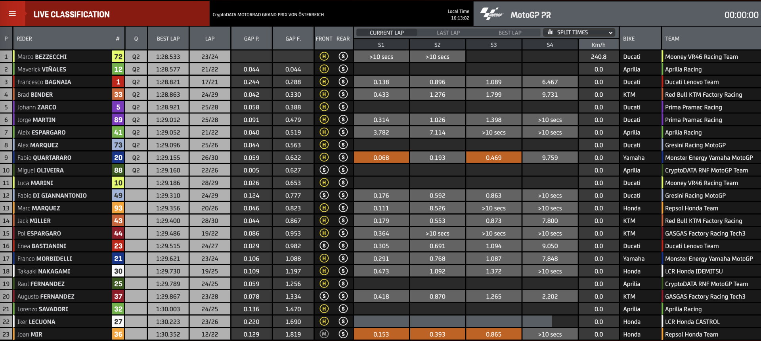The height and width of the screenshot is (341, 761).
Task: Click the Local Time 16:13:02 display
Action: (459, 15)
